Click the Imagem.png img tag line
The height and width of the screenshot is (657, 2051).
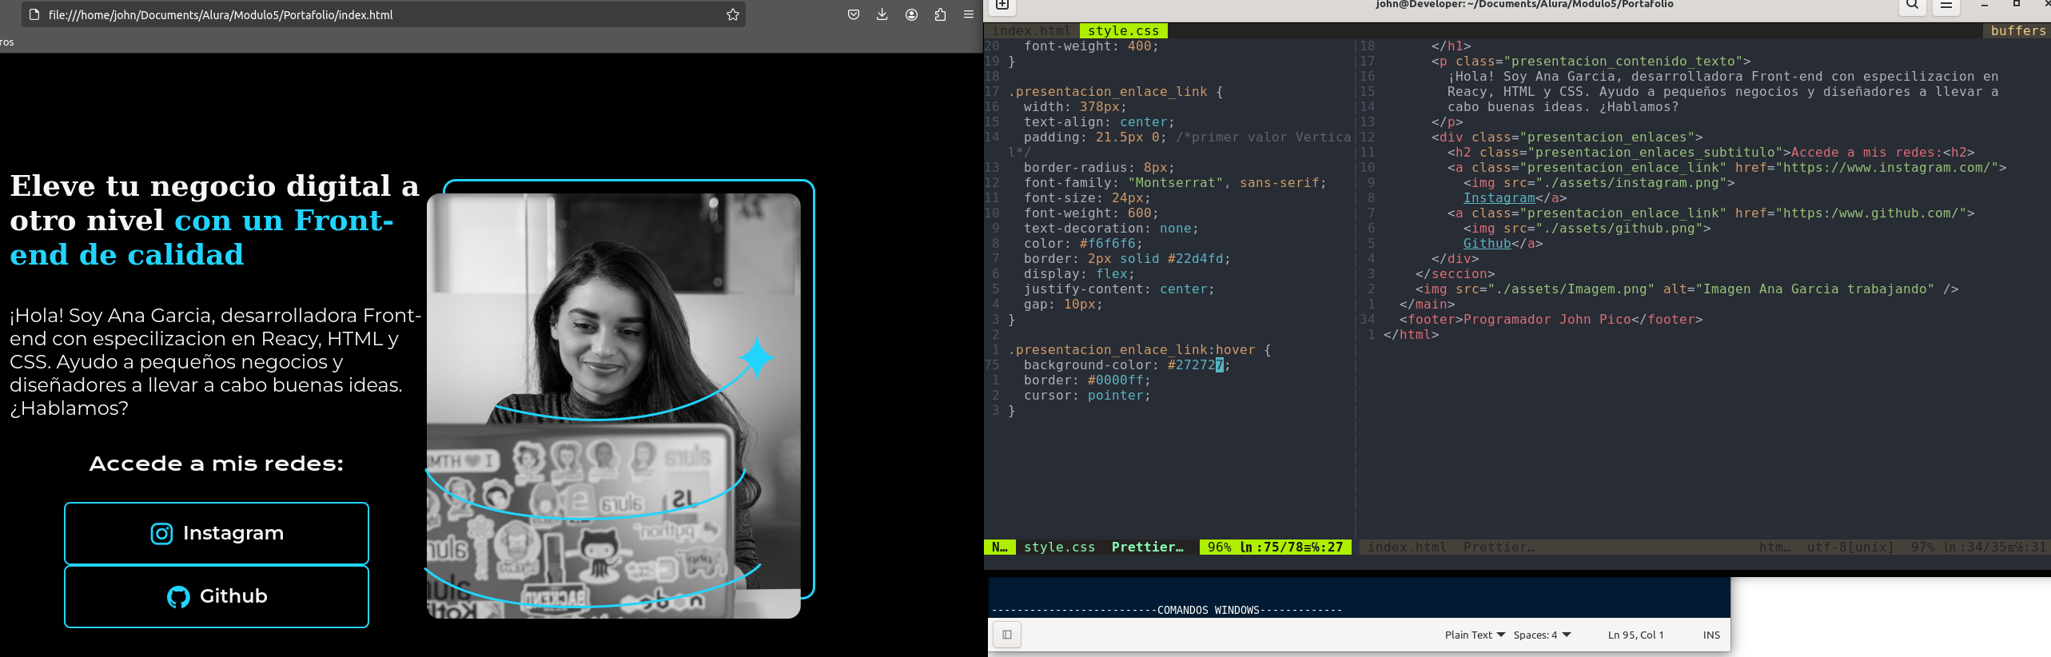click(1687, 289)
